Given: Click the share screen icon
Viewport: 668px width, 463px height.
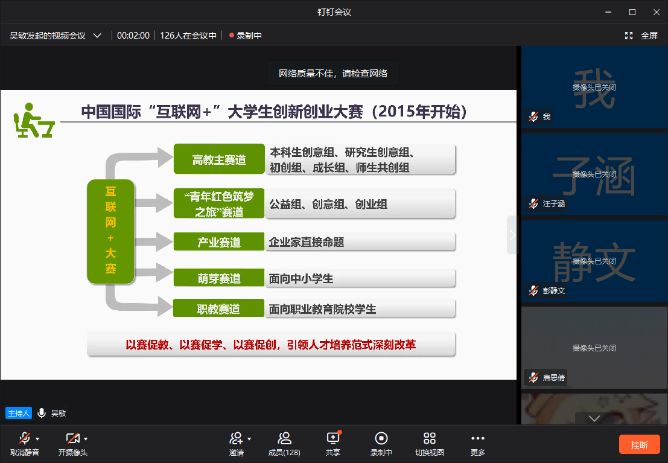Looking at the screenshot, I should tap(332, 439).
